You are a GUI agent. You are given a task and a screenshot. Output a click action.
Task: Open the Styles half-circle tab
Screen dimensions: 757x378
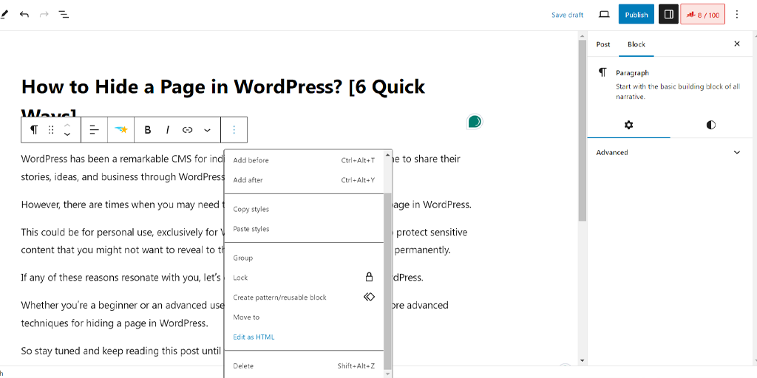(x=710, y=125)
